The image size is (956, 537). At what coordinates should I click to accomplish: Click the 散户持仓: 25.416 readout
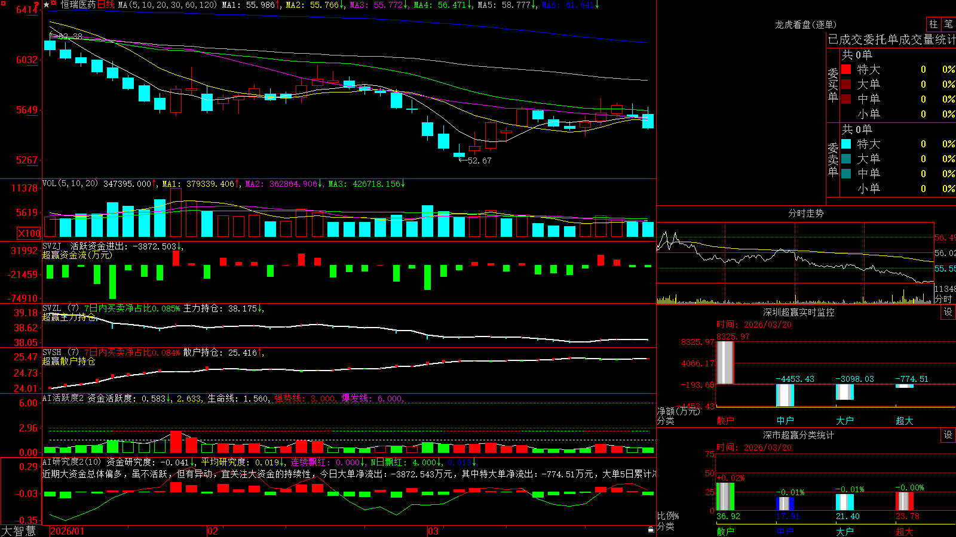[223, 353]
